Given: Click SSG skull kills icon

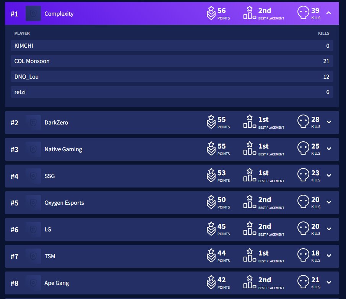Looking at the screenshot, I should [303, 175].
